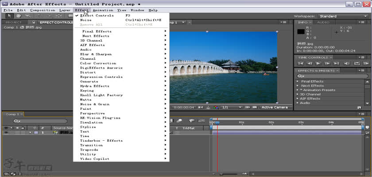This screenshot has height=177, width=372.
Task: Step back one frame in Time Controls
Action: (x=310, y=63)
